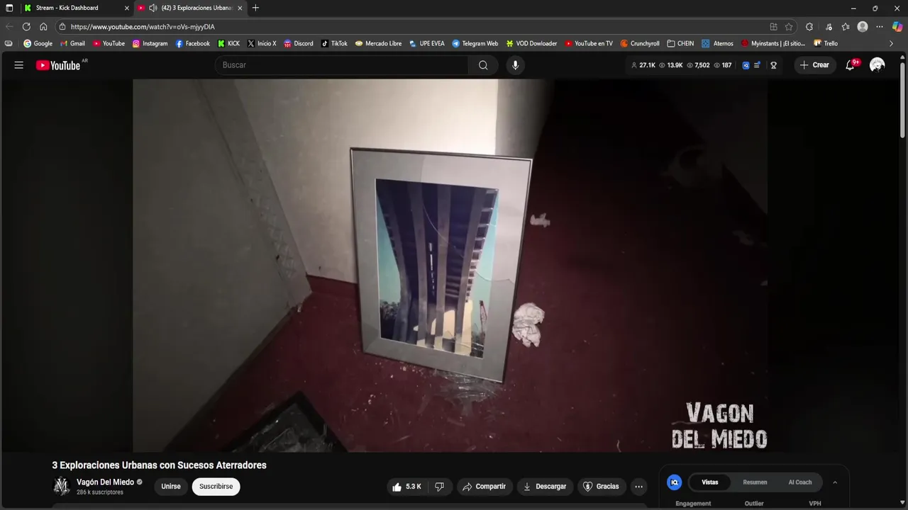Viewport: 908px width, 510px height.
Task: Open the Copilot sidebar icon
Action: 897,27
